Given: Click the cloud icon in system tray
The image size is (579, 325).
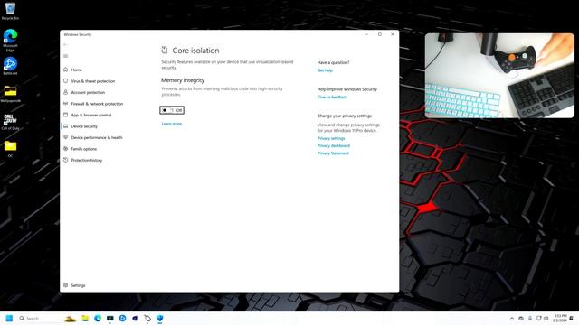Looking at the screenshot, I should tap(521, 318).
